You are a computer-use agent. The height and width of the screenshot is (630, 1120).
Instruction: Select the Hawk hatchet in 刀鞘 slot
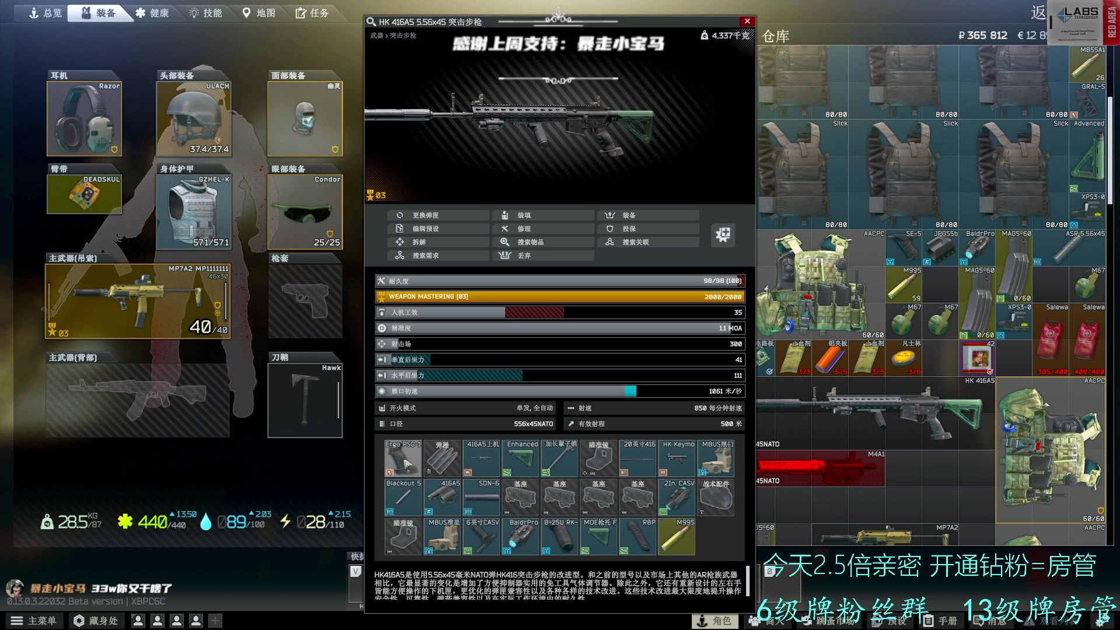[305, 400]
